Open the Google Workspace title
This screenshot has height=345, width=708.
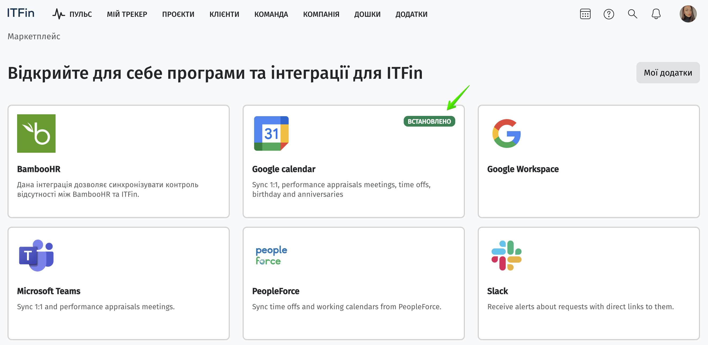(523, 169)
